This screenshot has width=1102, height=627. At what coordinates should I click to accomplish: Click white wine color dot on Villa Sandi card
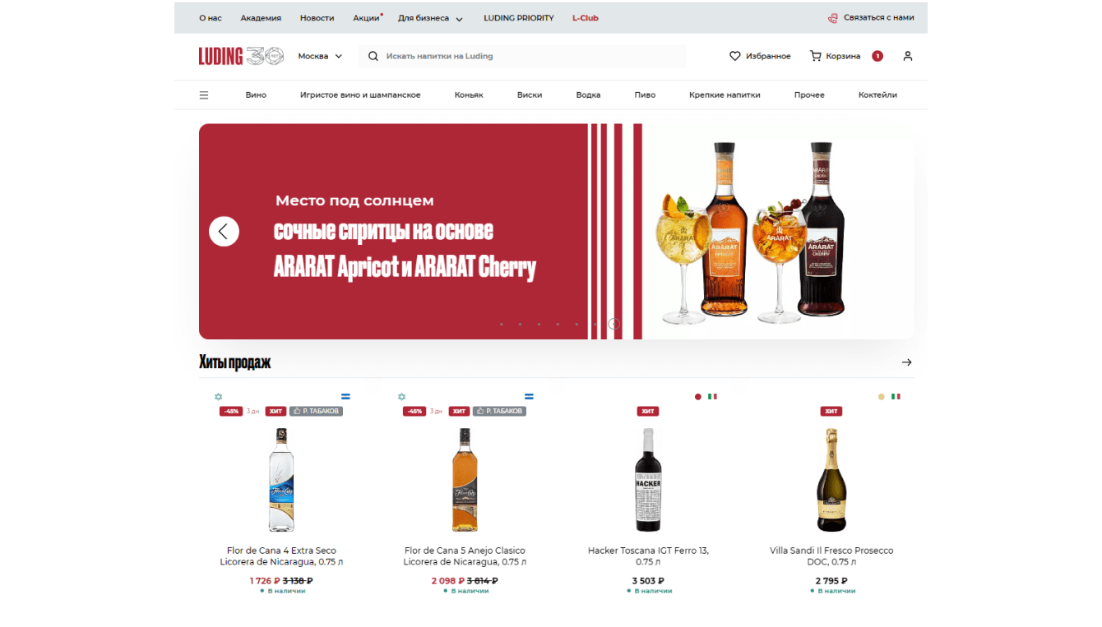pos(882,396)
